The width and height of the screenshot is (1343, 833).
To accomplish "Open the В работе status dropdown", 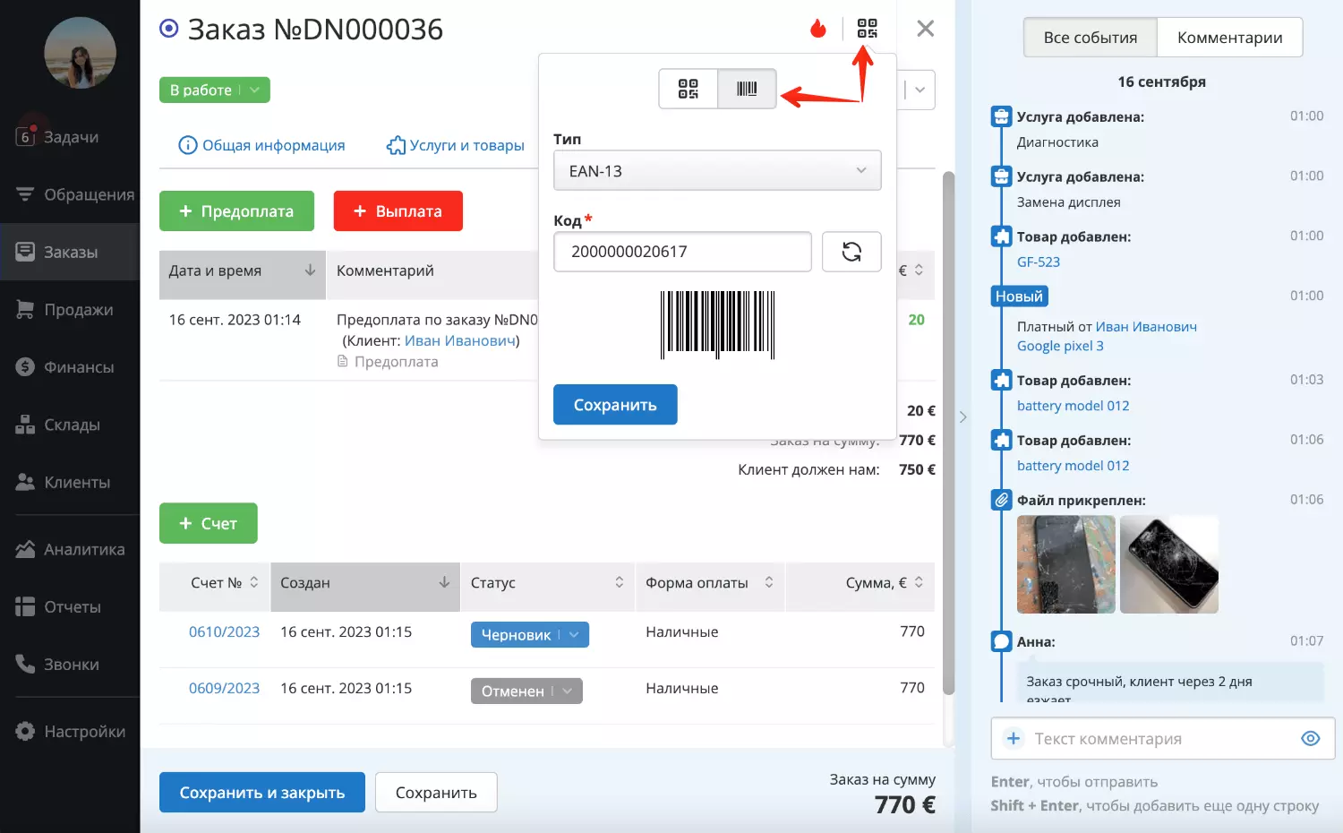I will tap(215, 90).
